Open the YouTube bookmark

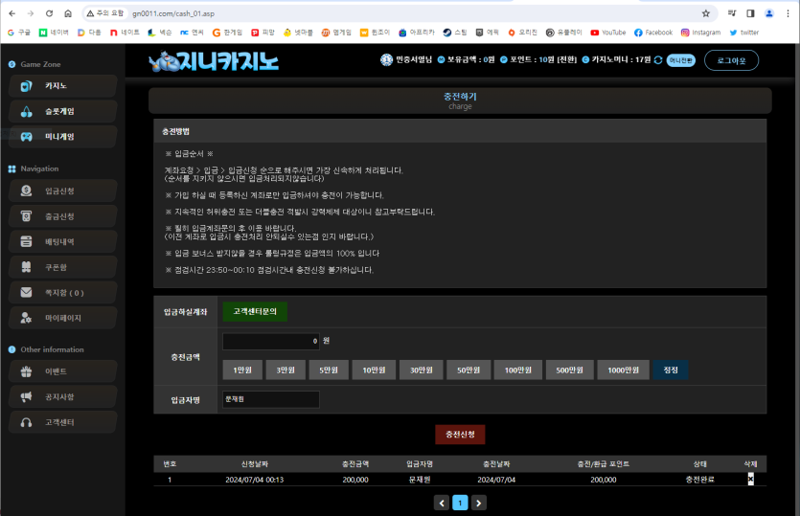(607, 32)
